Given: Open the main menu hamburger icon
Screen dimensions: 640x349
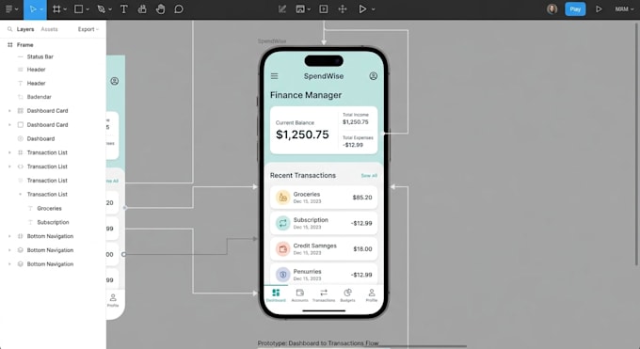Looking at the screenshot, I should click(8, 9).
